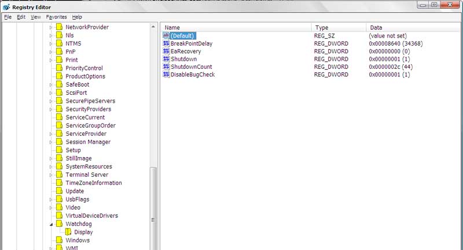
Task: Select the ShutdownCount value name
Action: 192,66
